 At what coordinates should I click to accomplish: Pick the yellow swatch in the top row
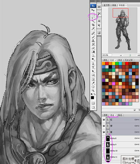pyautogui.click(x=114, y=63)
